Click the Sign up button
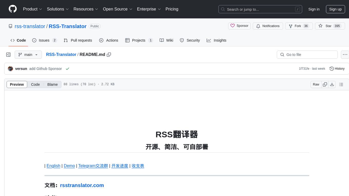This screenshot has height=196, width=349. [x=335, y=9]
